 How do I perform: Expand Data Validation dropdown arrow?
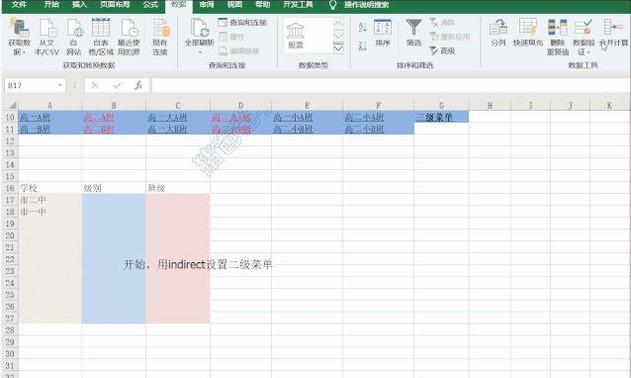588,52
